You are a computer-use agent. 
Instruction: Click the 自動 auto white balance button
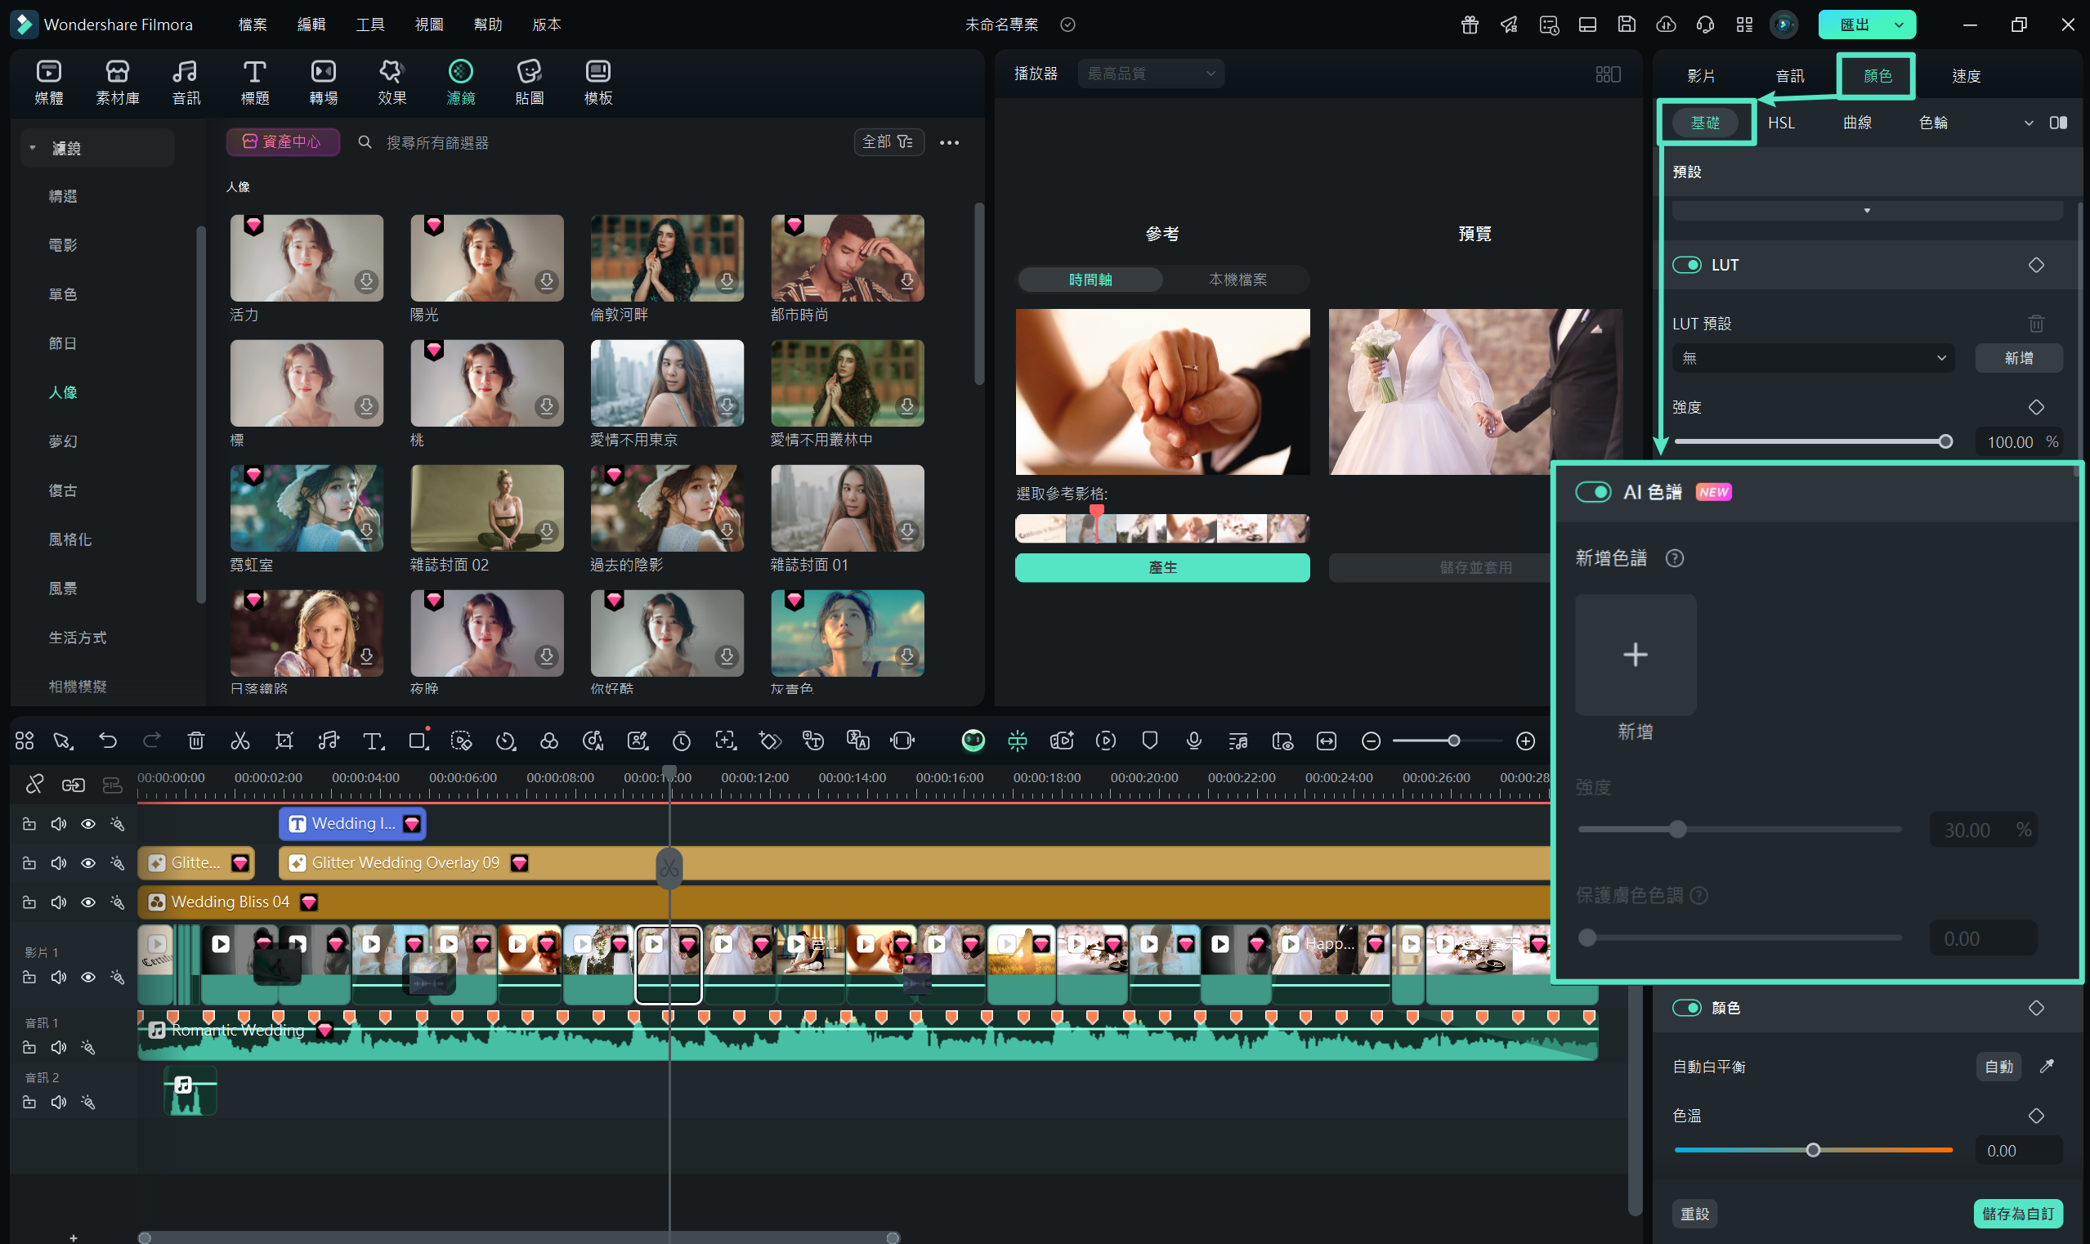coord(1998,1067)
